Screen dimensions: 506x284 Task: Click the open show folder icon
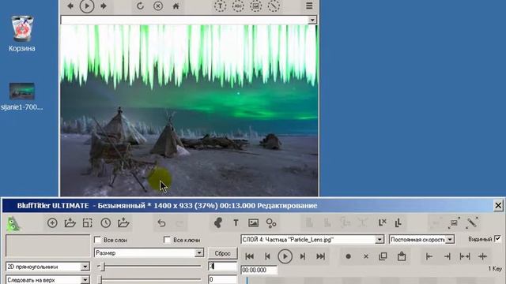70,222
